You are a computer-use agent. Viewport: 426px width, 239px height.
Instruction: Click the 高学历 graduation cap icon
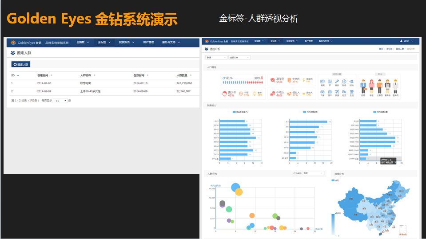[x=272, y=80]
